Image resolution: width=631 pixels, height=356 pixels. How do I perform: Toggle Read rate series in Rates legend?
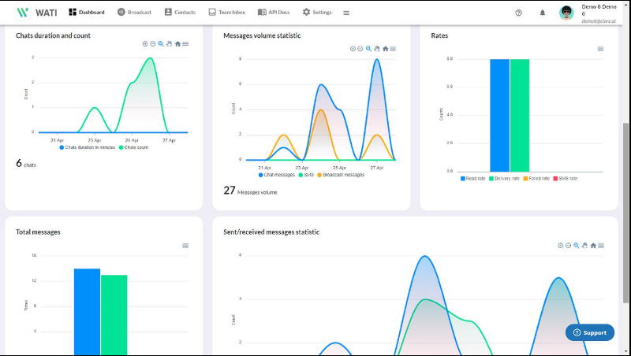click(x=472, y=179)
